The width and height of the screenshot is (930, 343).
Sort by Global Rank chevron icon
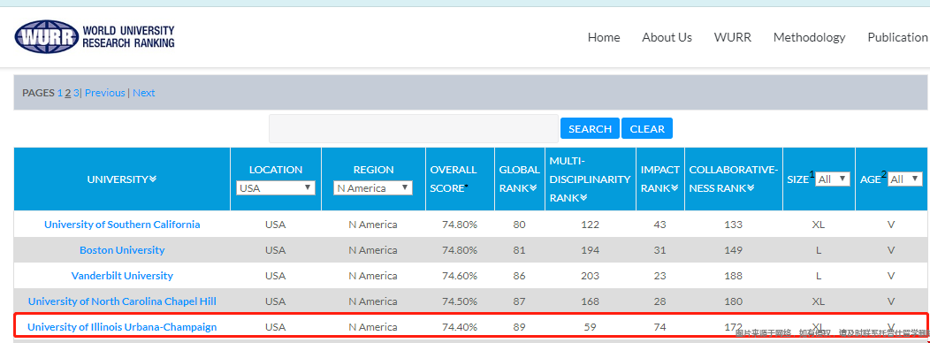pyautogui.click(x=533, y=187)
